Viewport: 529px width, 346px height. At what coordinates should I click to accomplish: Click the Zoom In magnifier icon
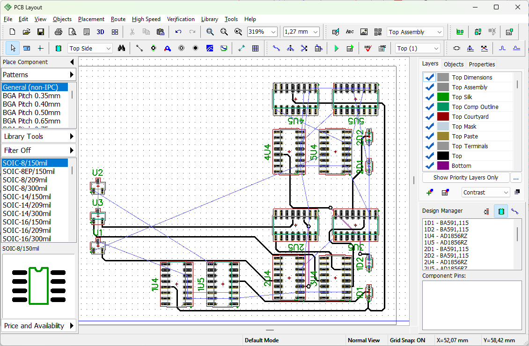[210, 32]
